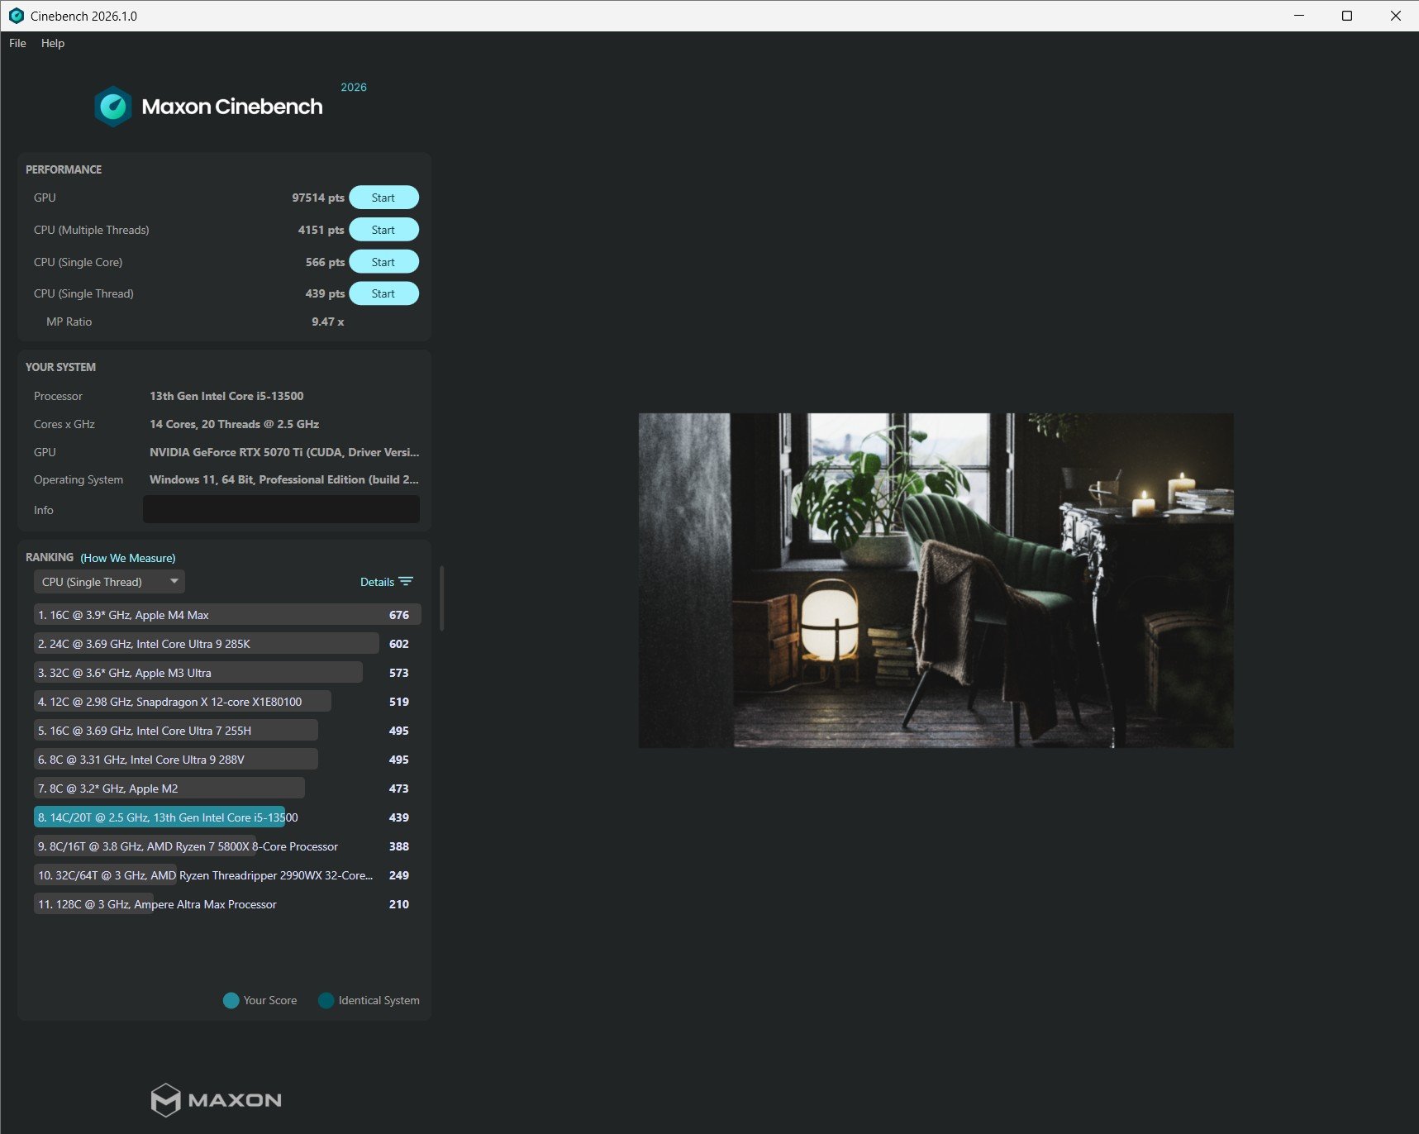Viewport: 1419px width, 1134px height.
Task: Select the Threadripper 2990WX ranking row
Action: point(227,874)
